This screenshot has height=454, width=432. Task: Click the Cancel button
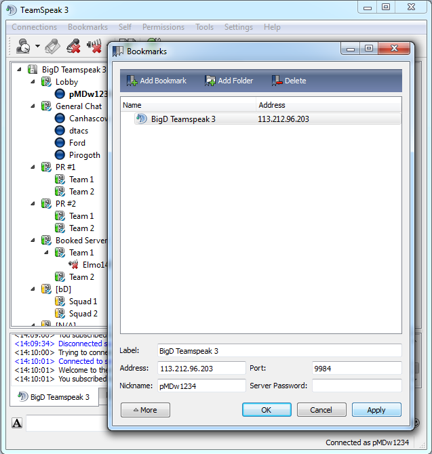321,410
